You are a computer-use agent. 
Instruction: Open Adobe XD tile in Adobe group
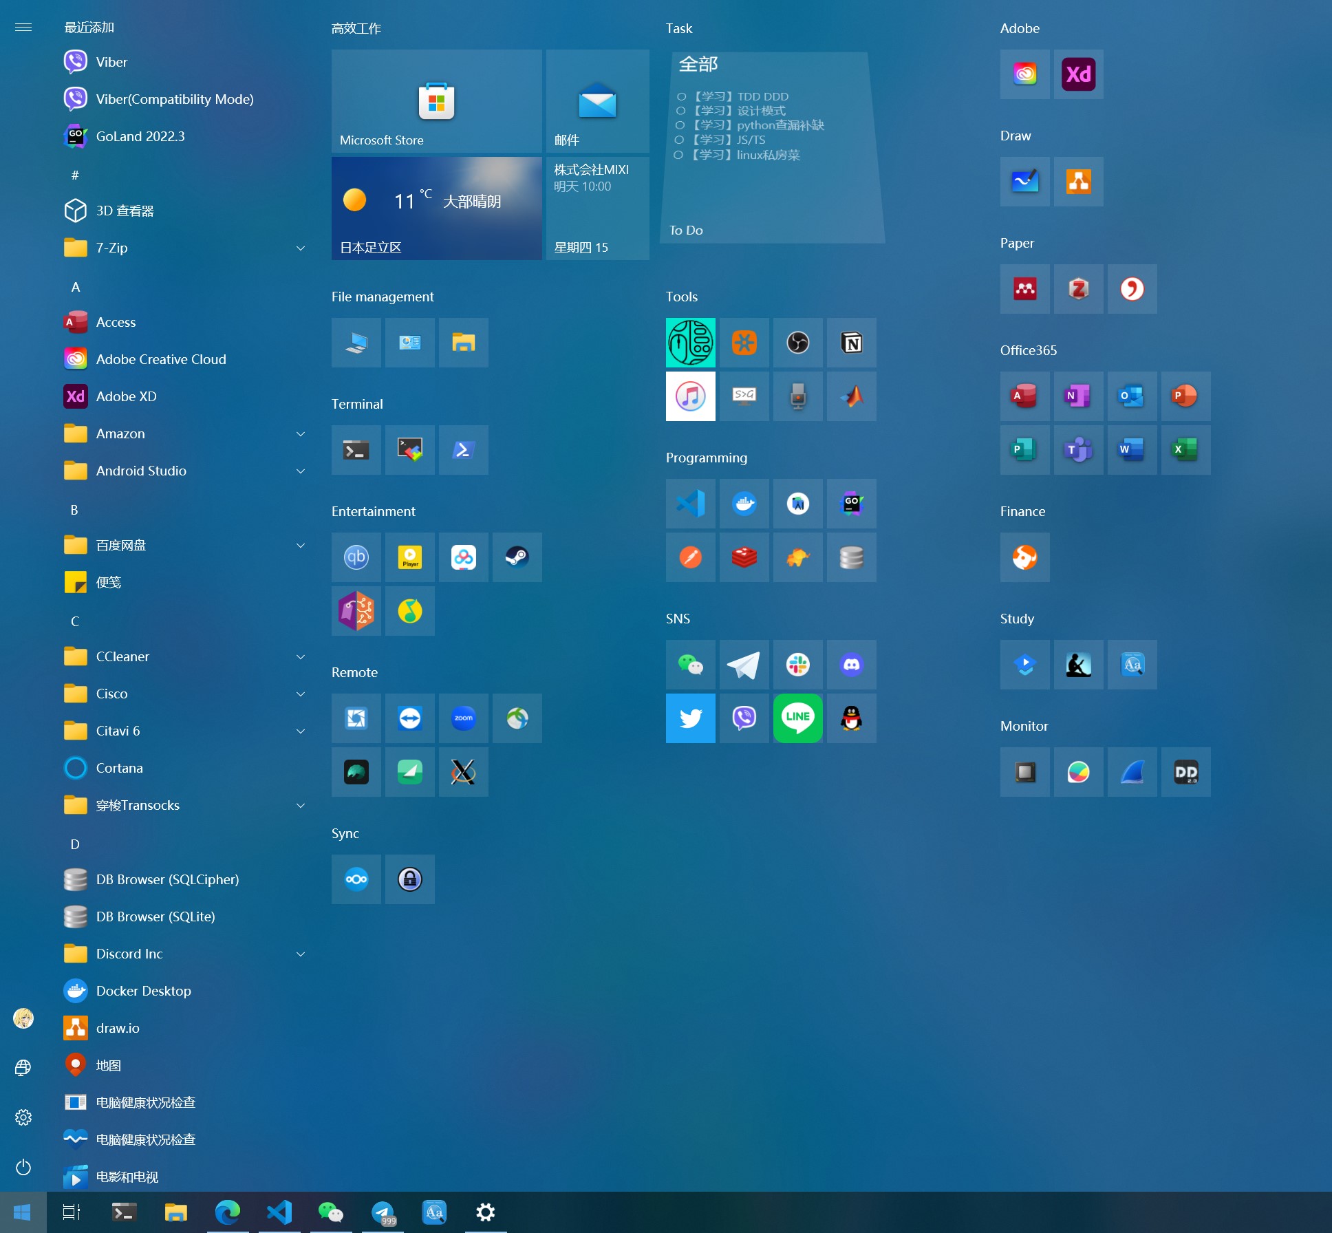pos(1078,74)
